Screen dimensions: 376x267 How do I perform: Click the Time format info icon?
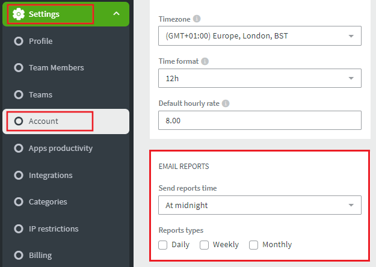[x=205, y=61]
